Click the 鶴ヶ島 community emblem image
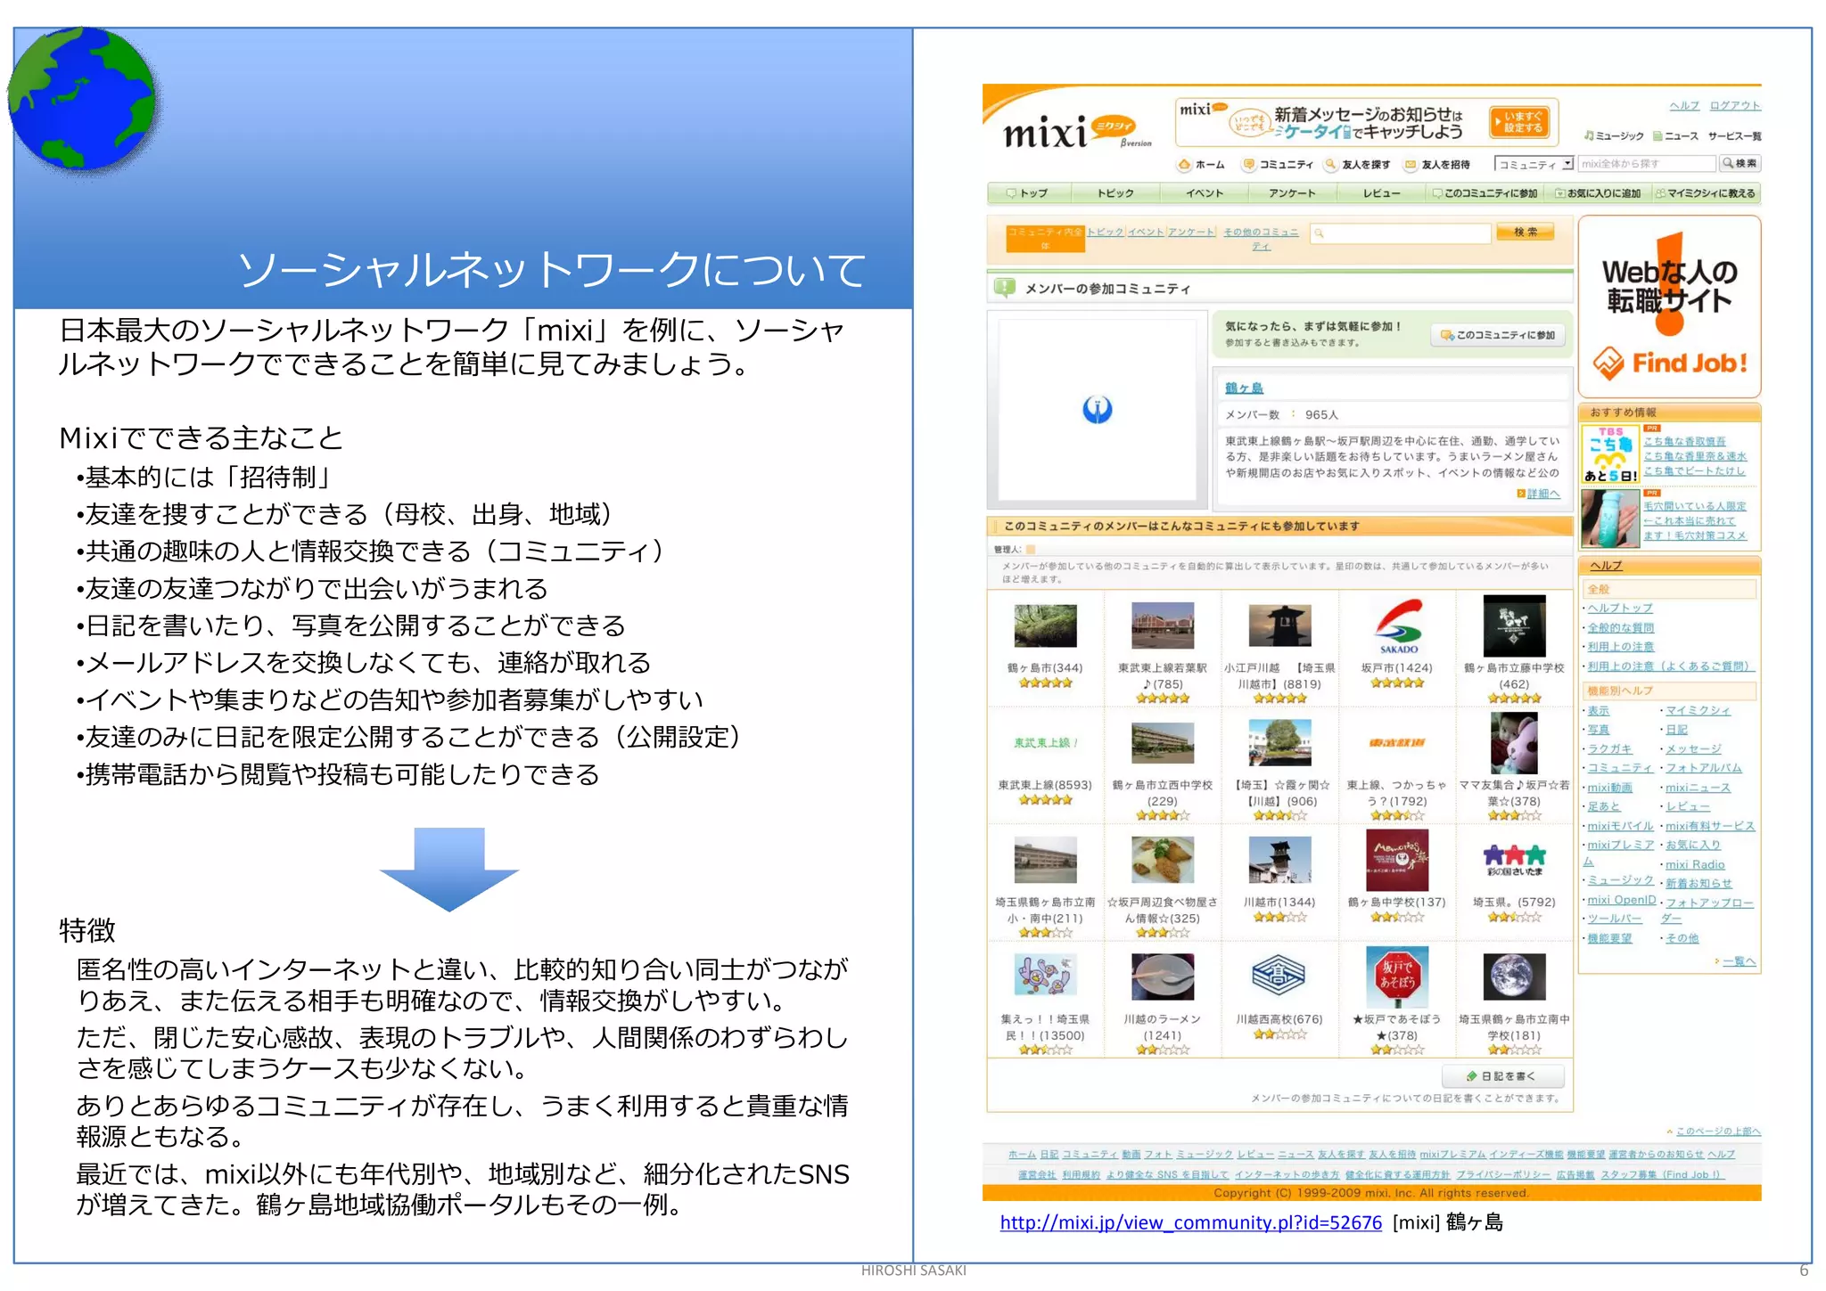 [x=1097, y=409]
